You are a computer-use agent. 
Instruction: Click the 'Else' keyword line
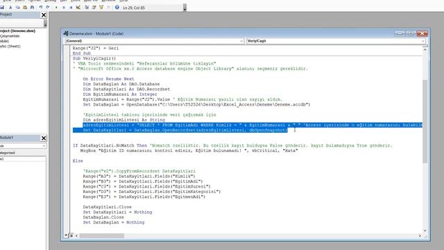pyautogui.click(x=78, y=160)
